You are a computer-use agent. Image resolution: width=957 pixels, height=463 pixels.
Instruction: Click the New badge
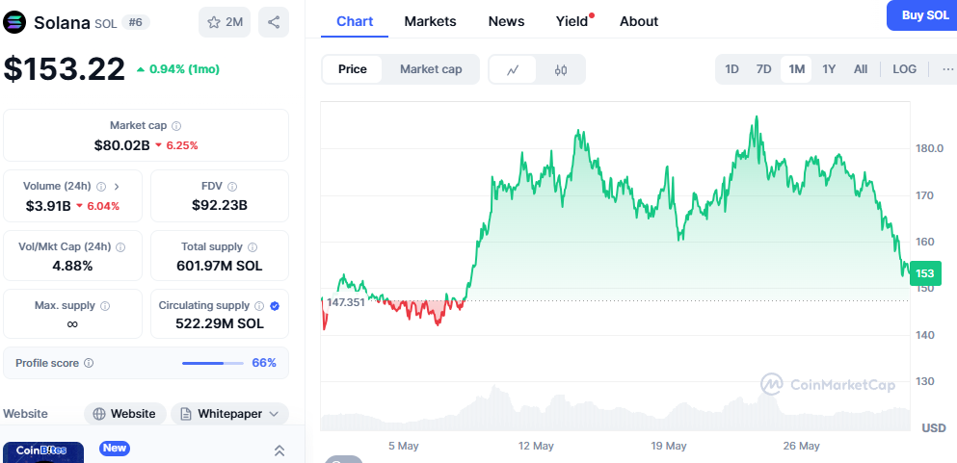[114, 449]
